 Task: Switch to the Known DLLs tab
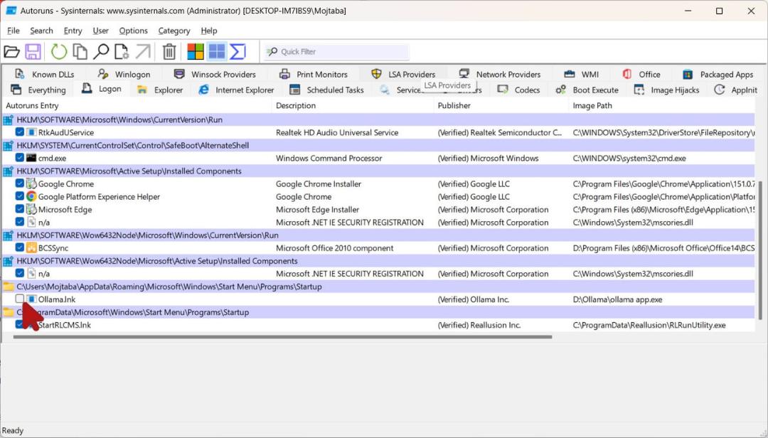click(45, 74)
